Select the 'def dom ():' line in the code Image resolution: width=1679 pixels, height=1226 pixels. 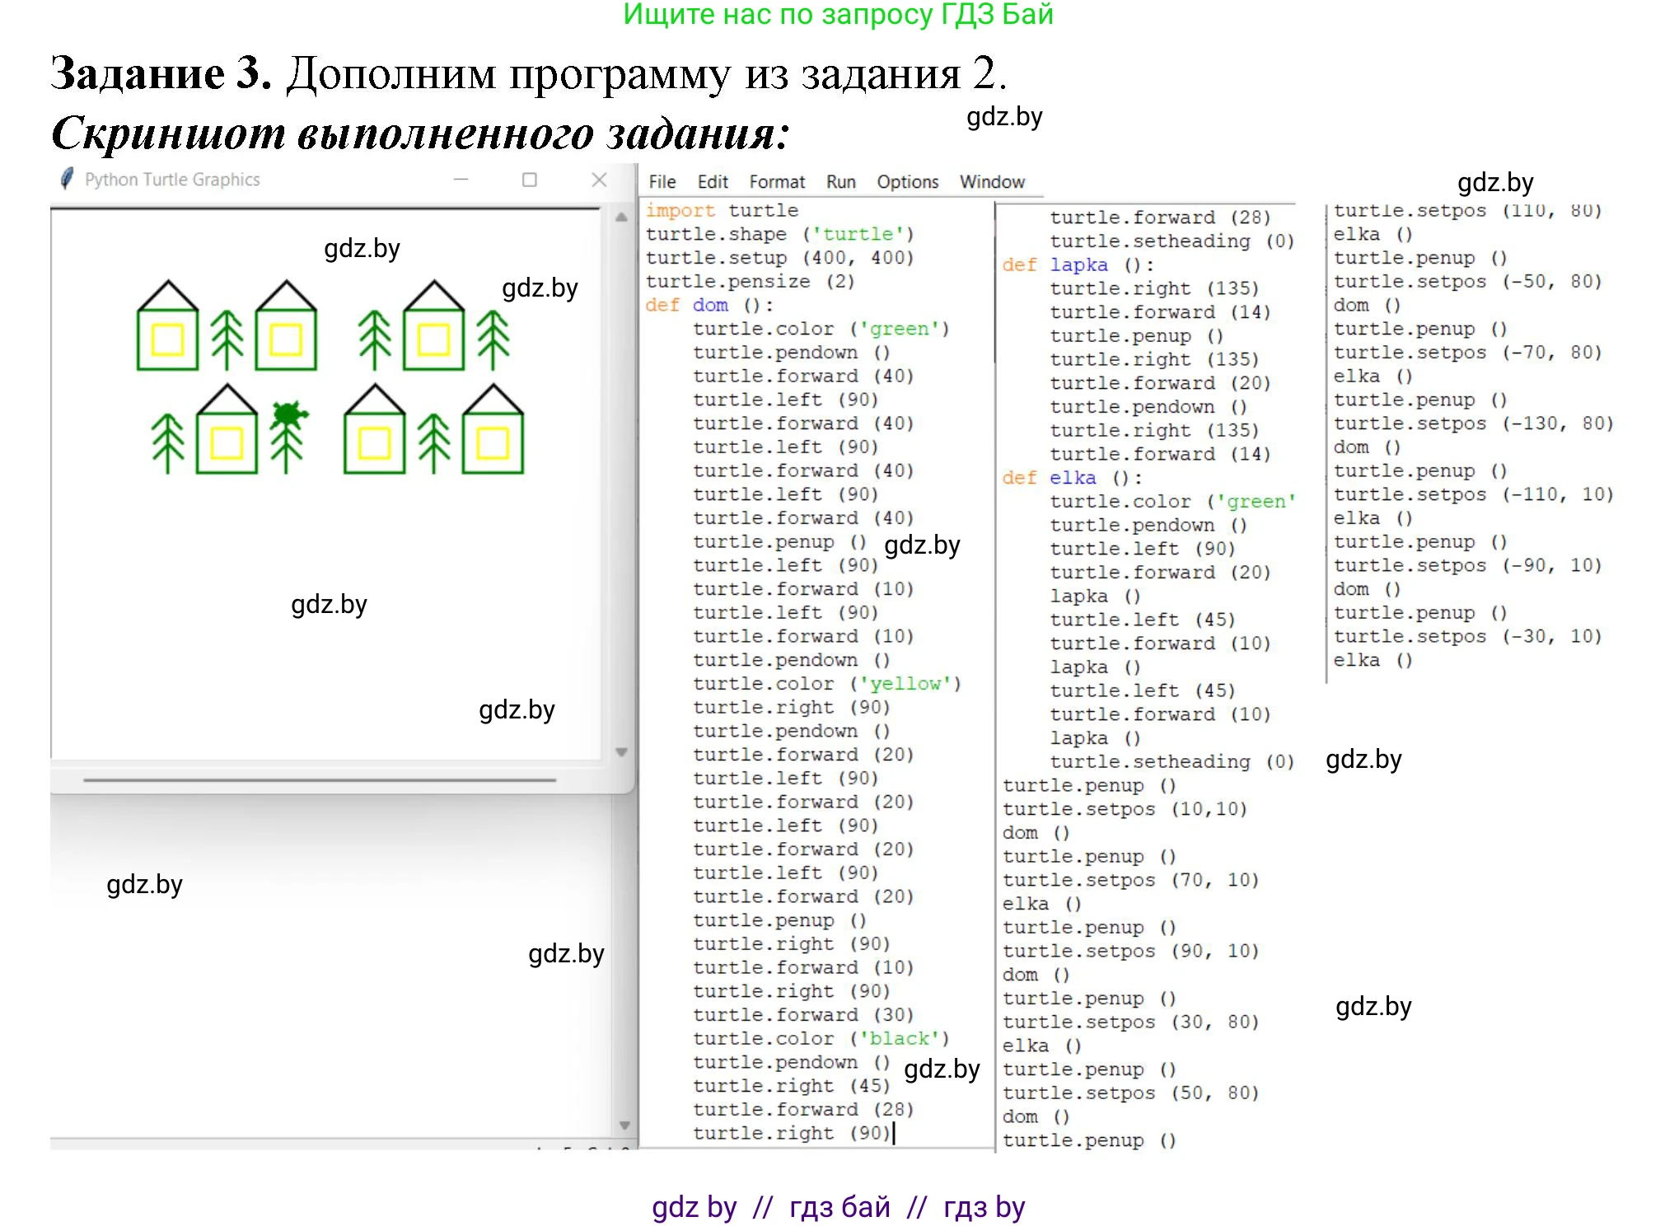[709, 304]
